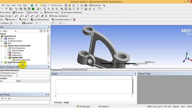
Task: Open the Solve dropdown arrow
Action: 49,5
